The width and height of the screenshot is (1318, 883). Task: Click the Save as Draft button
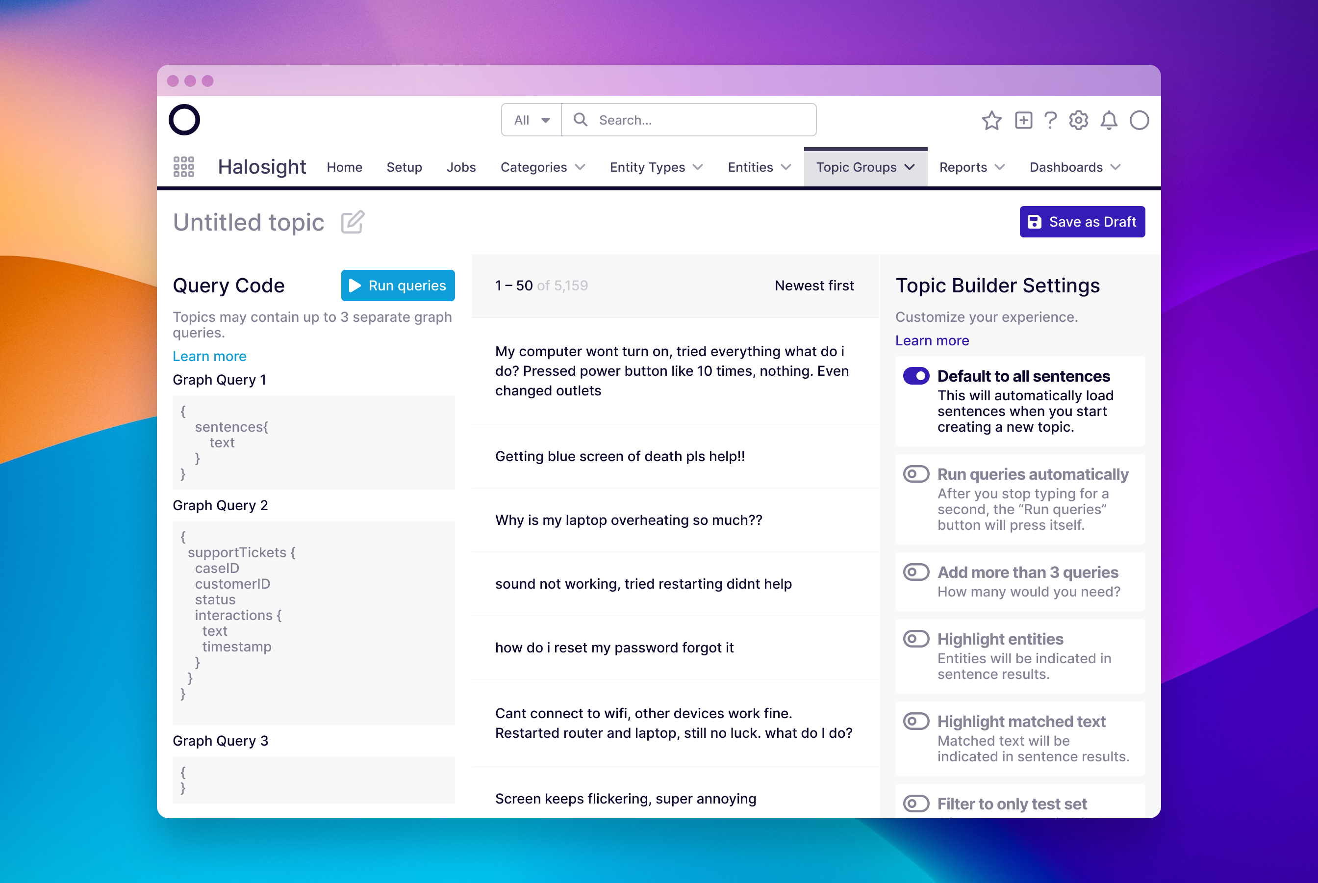(x=1082, y=221)
